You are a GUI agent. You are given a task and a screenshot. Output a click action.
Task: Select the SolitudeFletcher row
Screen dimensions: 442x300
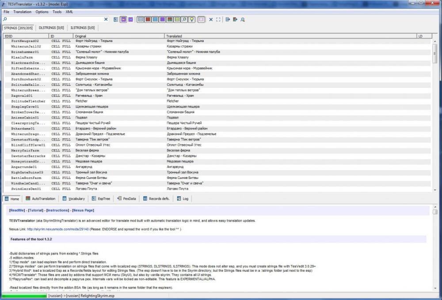click(217, 101)
